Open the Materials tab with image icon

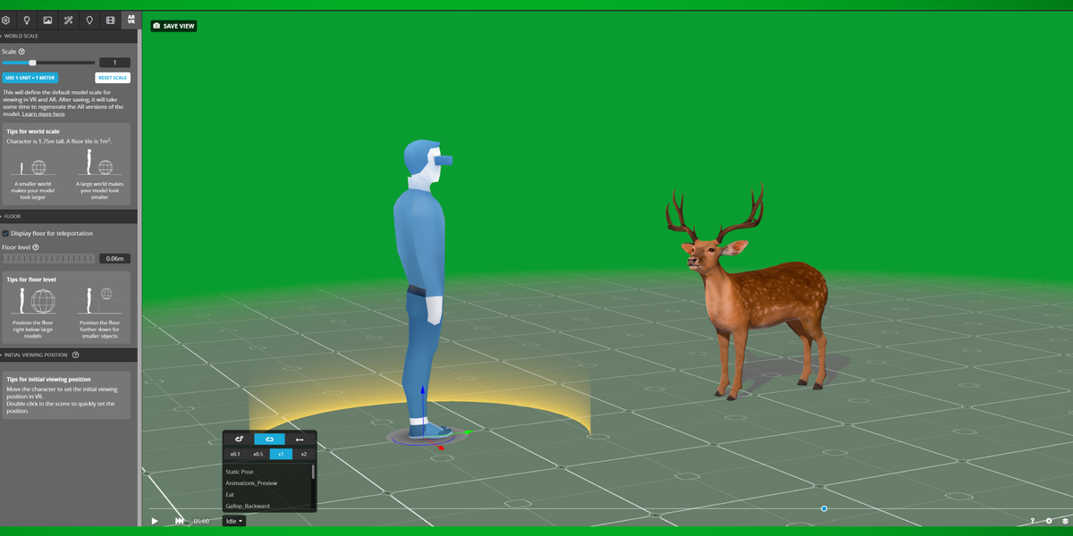point(47,20)
